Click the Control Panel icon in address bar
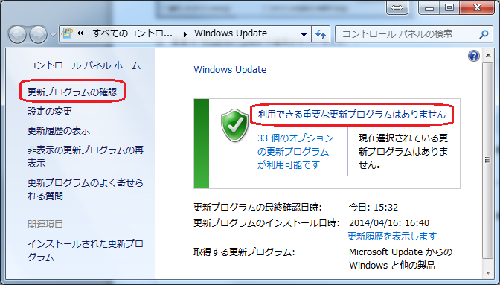Image resolution: width=500 pixels, height=285 pixels. point(67,33)
